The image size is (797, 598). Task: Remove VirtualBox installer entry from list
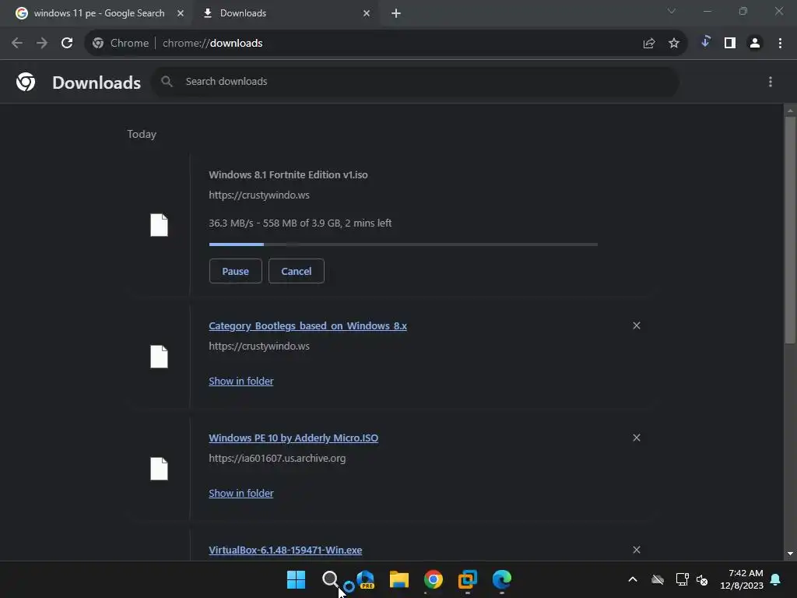point(637,550)
